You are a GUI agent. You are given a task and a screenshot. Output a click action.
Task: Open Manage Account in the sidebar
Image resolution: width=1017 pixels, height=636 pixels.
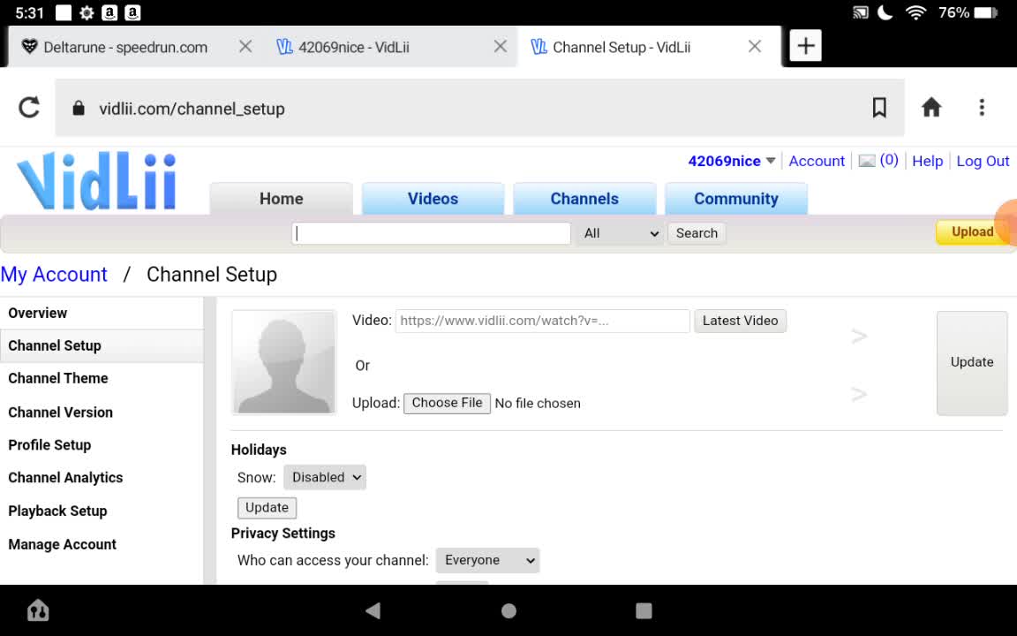[63, 544]
